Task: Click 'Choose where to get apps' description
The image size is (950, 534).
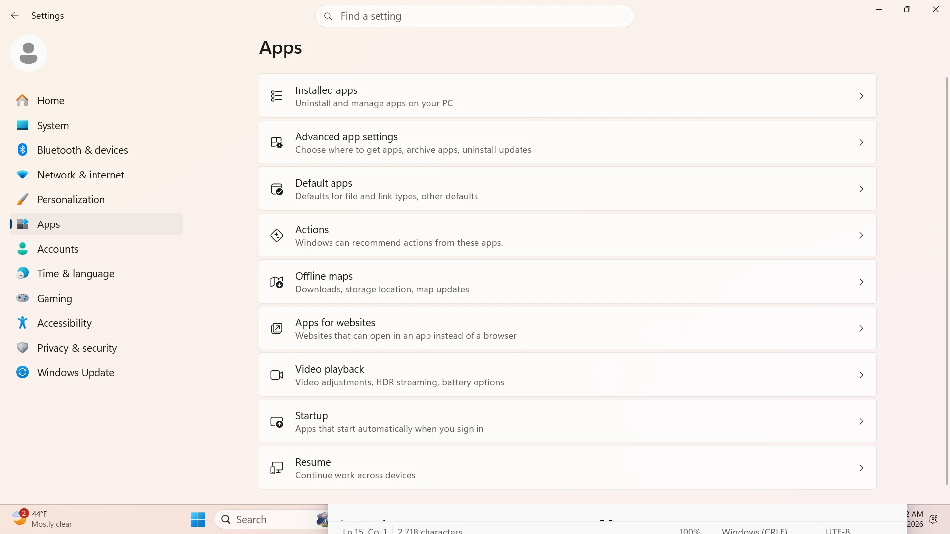Action: pos(413,150)
